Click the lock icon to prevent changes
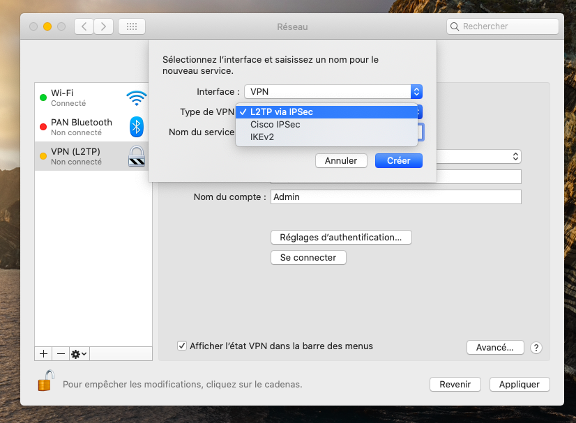The image size is (576, 423). (x=46, y=381)
